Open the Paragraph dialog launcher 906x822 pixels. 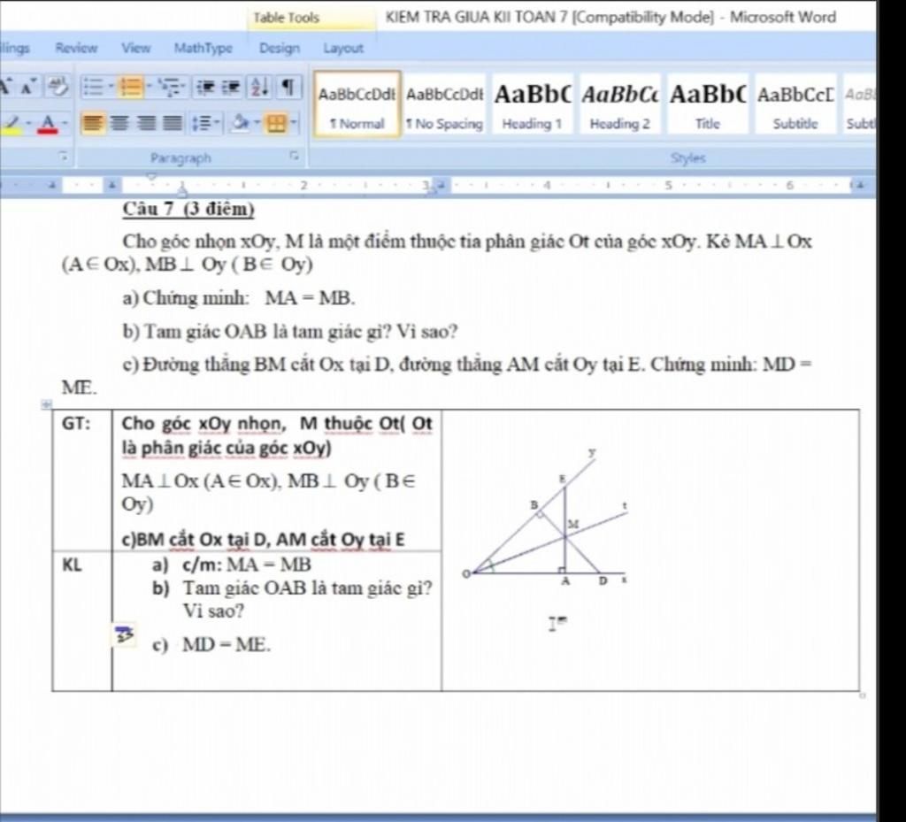click(x=295, y=156)
